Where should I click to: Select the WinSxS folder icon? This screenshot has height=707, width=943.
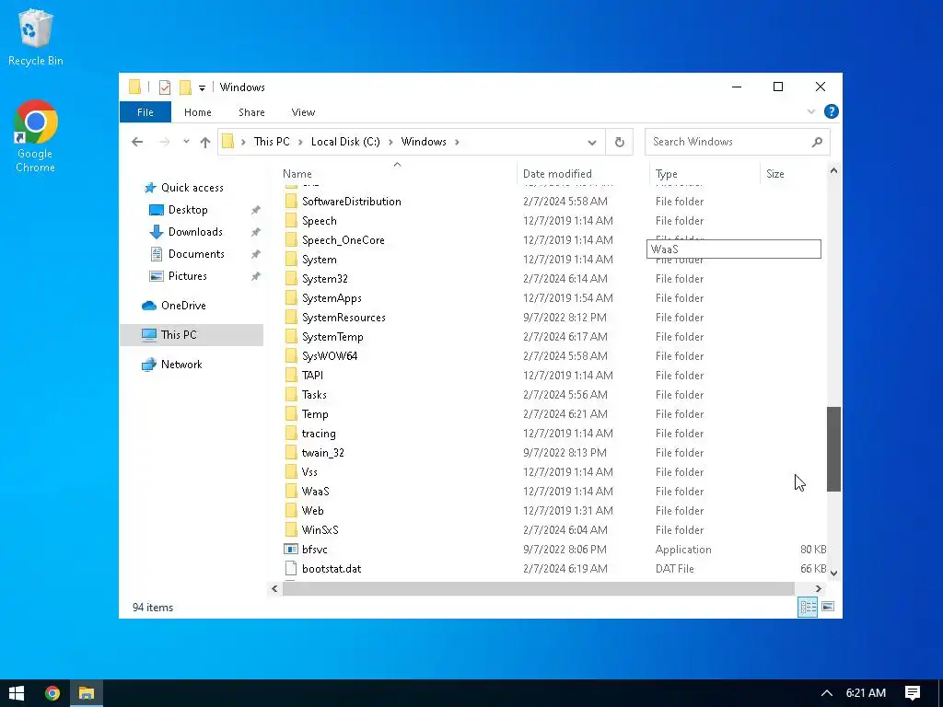click(291, 529)
